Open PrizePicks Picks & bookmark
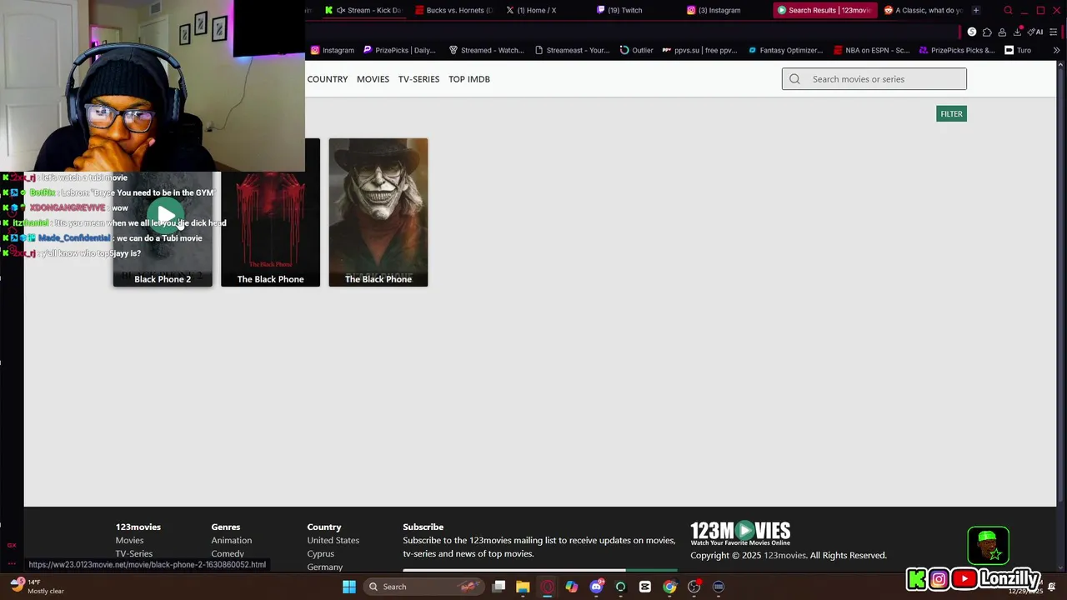 [957, 50]
